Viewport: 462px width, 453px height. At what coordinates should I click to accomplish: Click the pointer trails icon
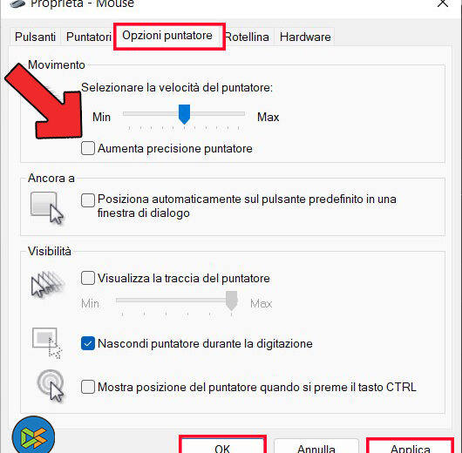point(47,284)
